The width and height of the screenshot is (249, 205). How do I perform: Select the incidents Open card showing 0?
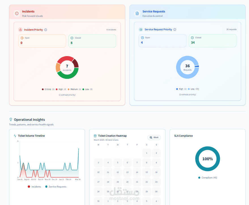[42, 41]
